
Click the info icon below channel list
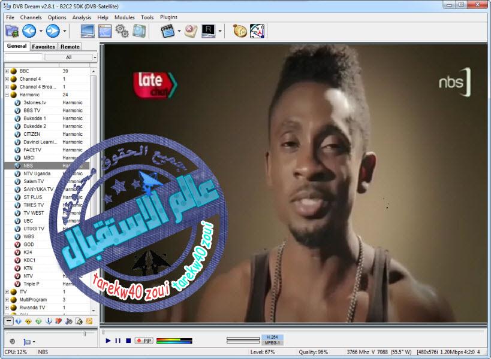pyautogui.click(x=49, y=321)
